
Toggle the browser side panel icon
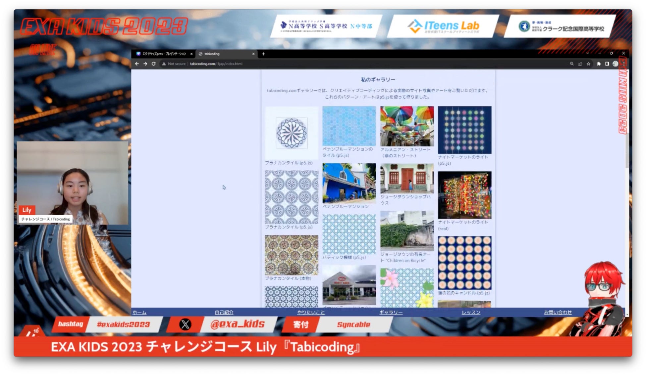click(607, 64)
